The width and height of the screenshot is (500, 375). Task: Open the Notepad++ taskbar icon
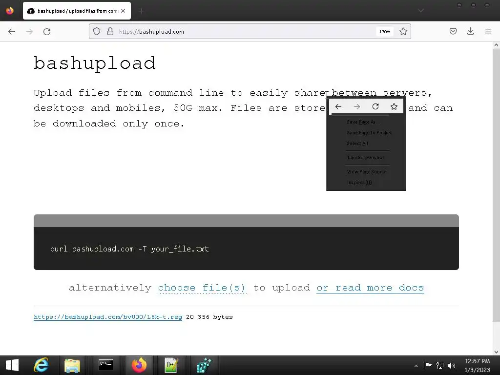pos(171,365)
